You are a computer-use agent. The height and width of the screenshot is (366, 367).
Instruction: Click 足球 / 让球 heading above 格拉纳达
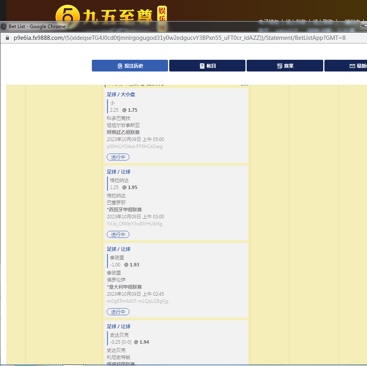[x=118, y=172]
